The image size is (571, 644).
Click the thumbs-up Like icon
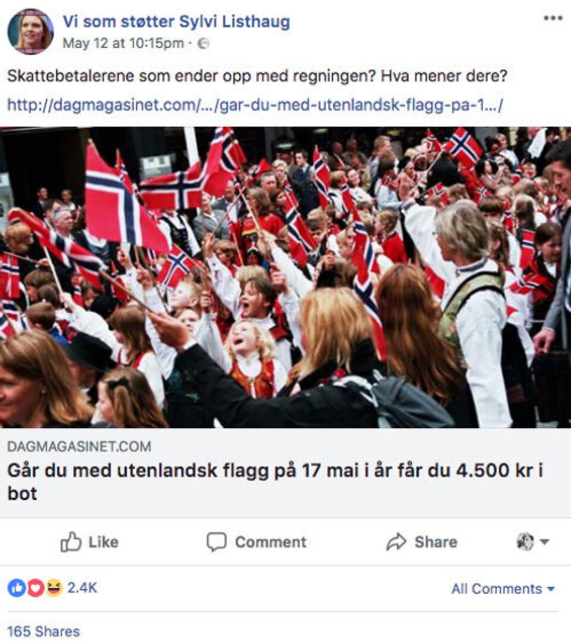pyautogui.click(x=71, y=542)
